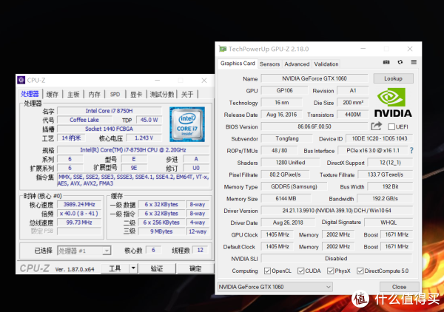
Task: Click the 核心电压 value 1.243 V
Action: point(144,138)
